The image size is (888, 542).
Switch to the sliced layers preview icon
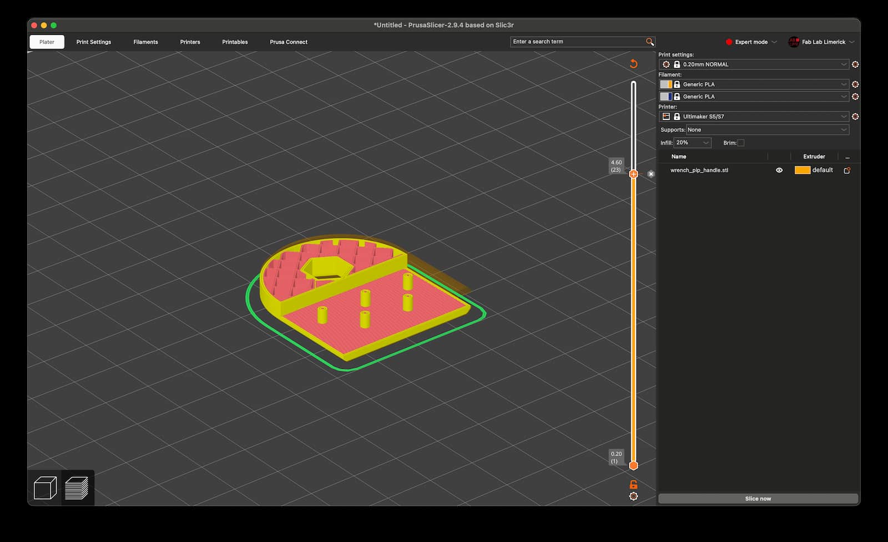tap(77, 488)
